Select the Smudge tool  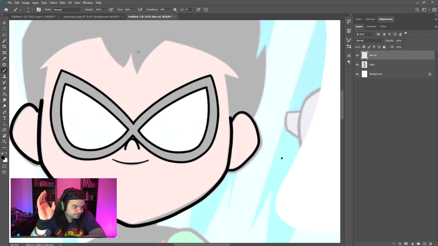(x=4, y=100)
